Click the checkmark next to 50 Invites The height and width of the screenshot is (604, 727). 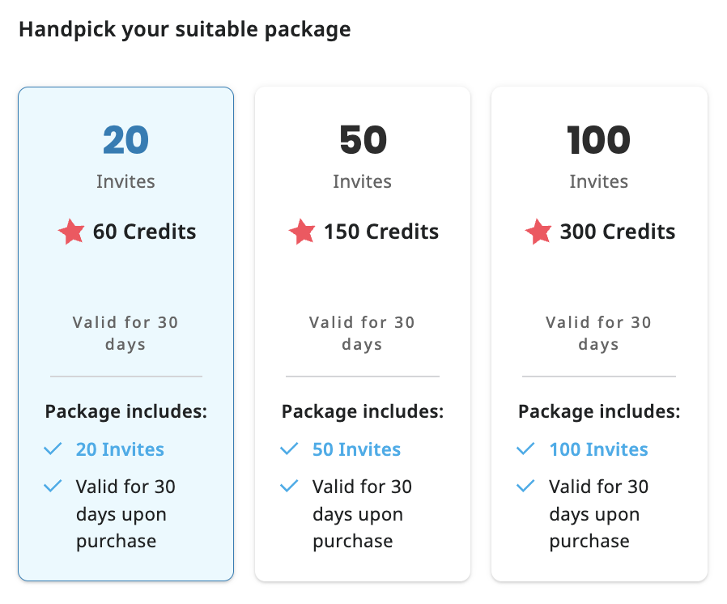tap(289, 449)
